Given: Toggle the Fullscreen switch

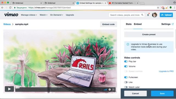Looking at the screenshot, I should [x=126, y=77].
